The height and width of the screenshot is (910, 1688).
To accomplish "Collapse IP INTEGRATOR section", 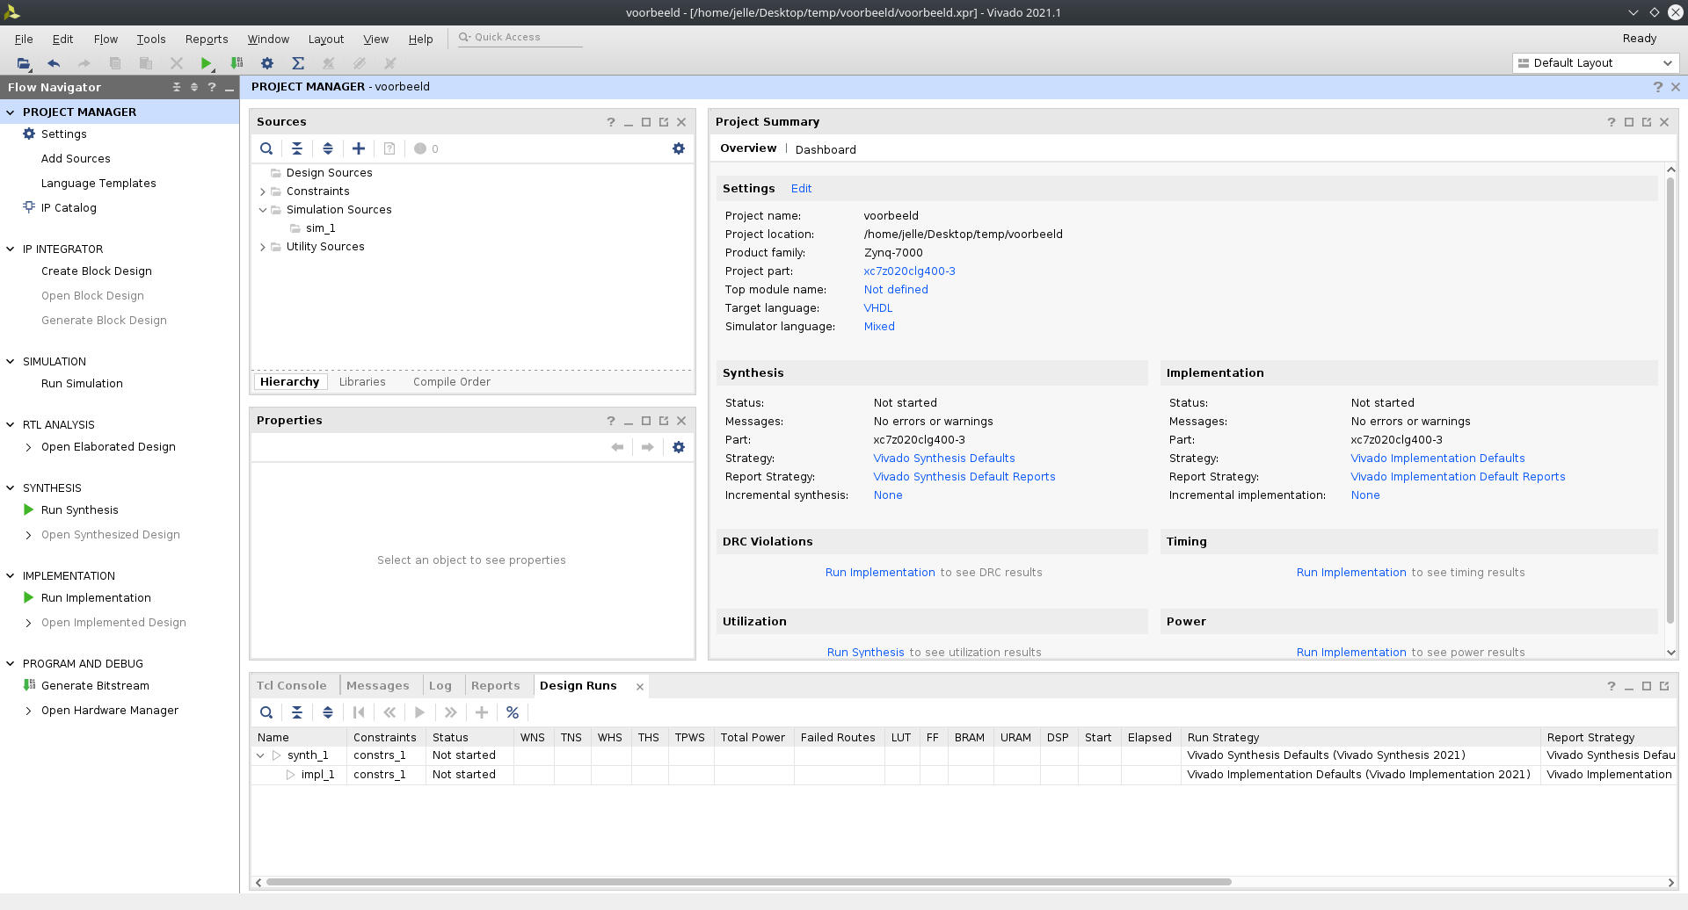I will pos(11,249).
